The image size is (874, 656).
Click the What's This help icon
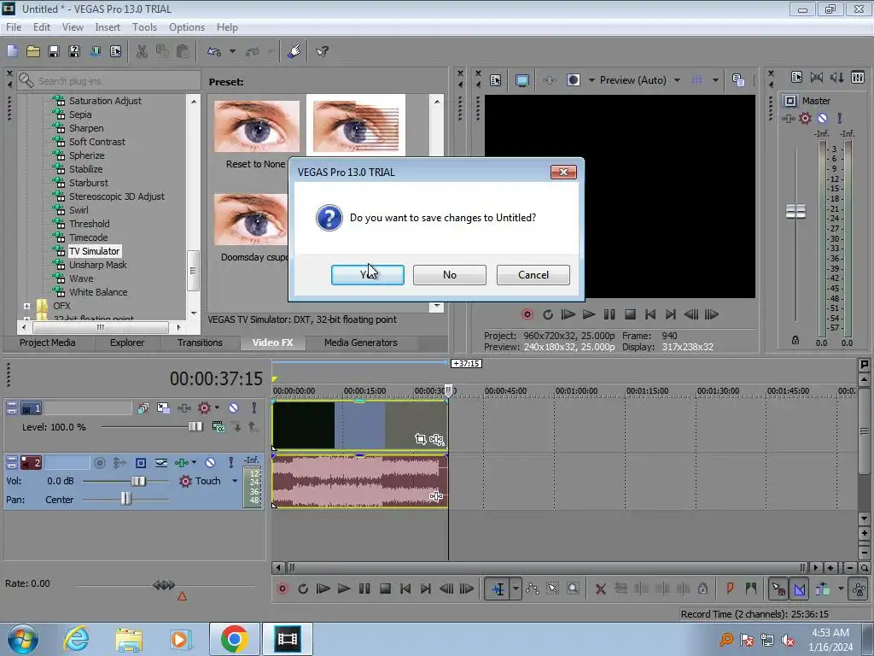click(x=322, y=51)
